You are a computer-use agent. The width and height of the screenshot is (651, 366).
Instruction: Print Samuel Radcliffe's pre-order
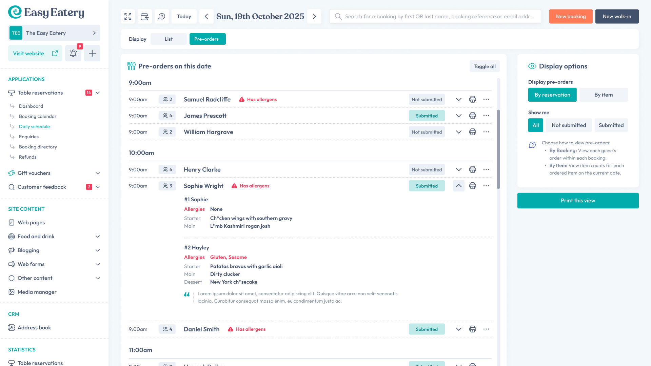tap(472, 99)
